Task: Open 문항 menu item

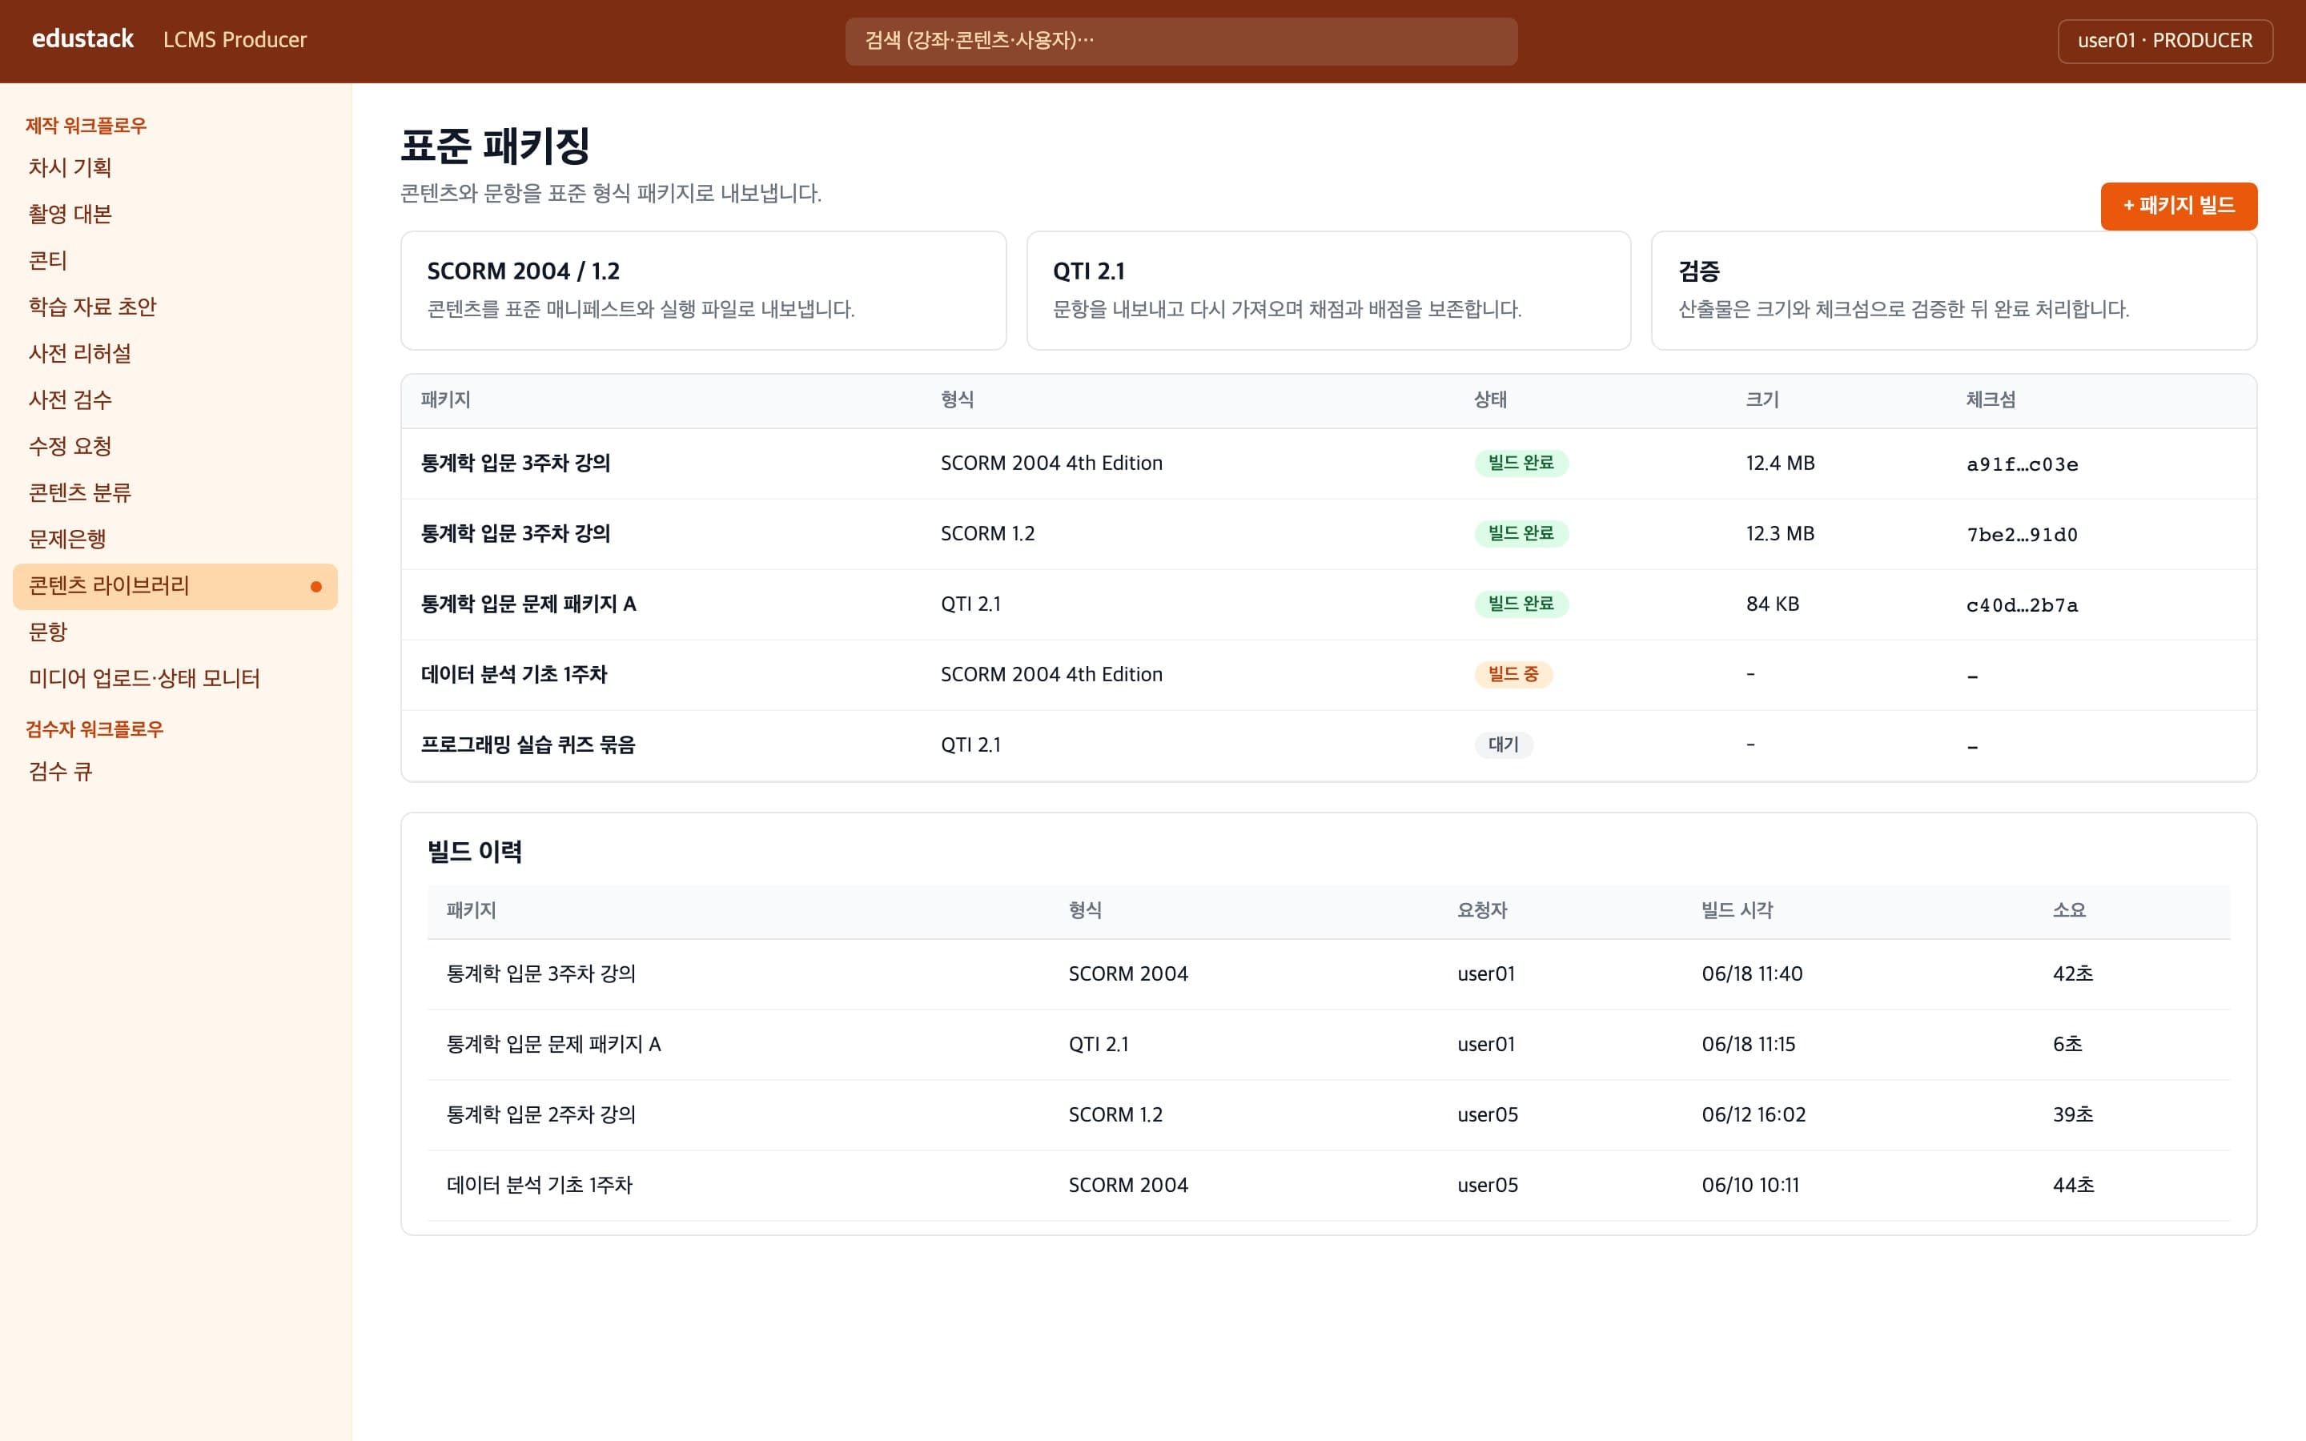Action: (175, 632)
